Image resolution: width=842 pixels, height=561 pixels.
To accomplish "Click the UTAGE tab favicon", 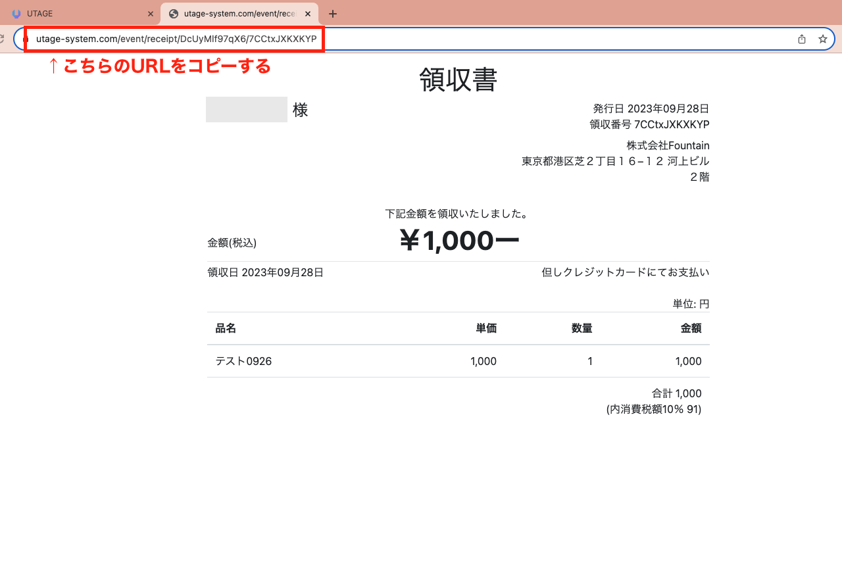I will 16,14.
